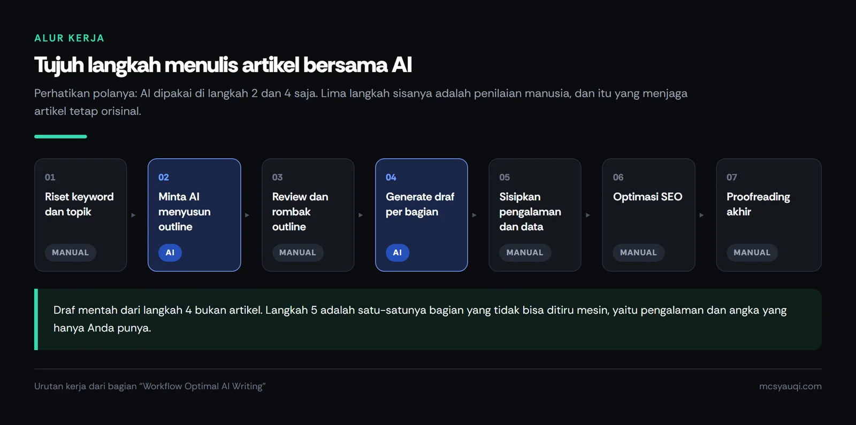The width and height of the screenshot is (856, 425).
Task: Click the AI badge on step 04
Action: (x=398, y=252)
